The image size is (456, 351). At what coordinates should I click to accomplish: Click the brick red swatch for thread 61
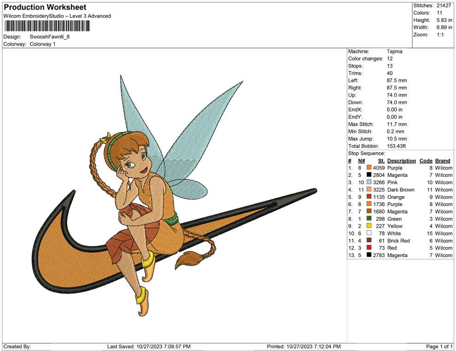369,240
